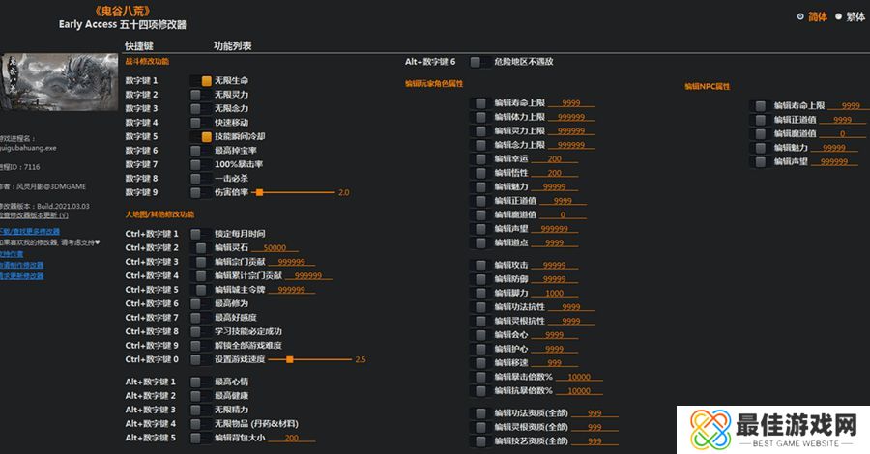
Task: Toggle 危险地区不遇敌 on
Action: pos(476,62)
